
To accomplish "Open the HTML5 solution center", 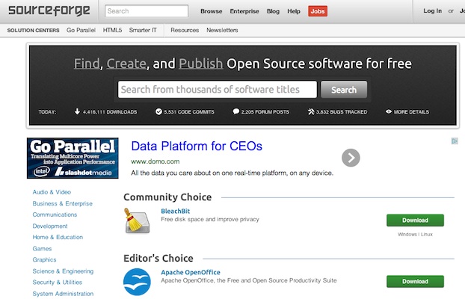I will tap(112, 30).
